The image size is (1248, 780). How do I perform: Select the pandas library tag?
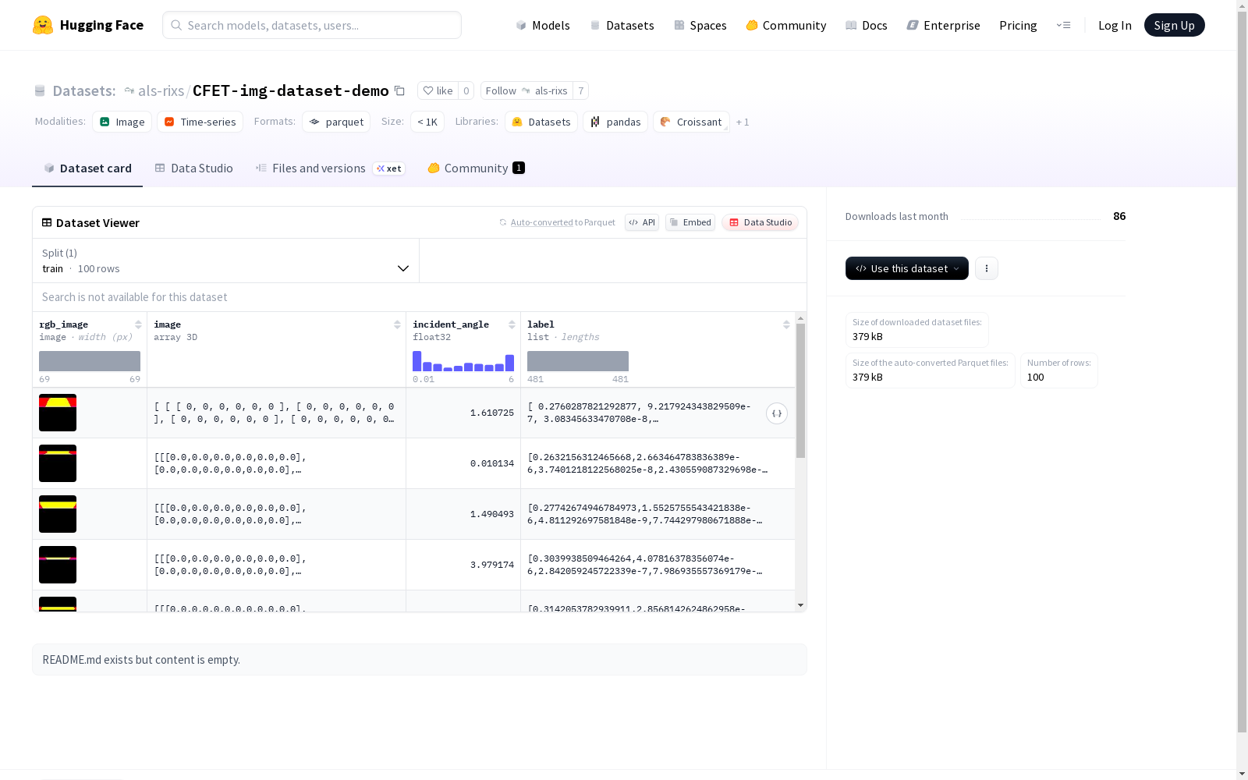[615, 122]
